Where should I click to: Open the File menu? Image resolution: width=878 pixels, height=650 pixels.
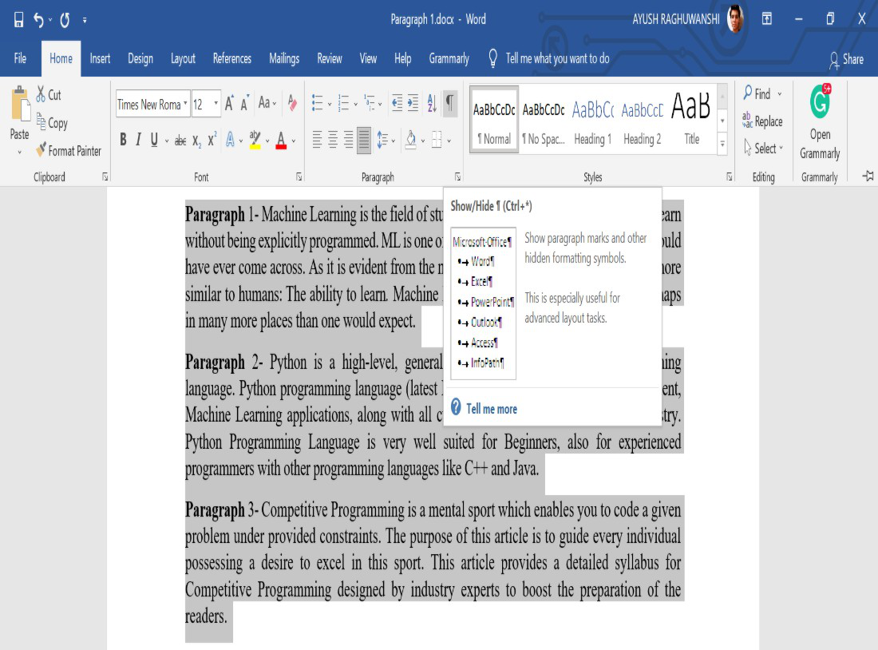tap(20, 58)
